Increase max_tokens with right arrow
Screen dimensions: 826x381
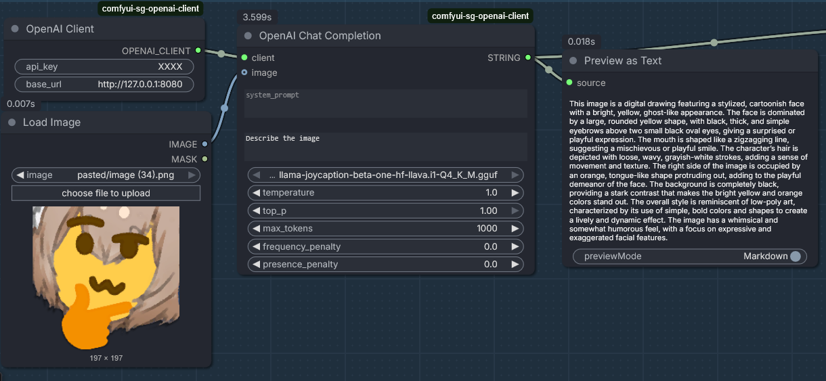515,229
